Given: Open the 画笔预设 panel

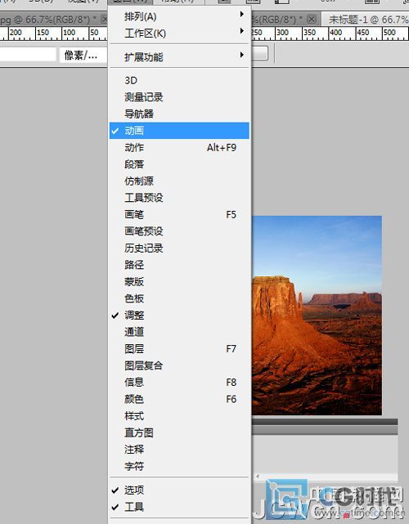Looking at the screenshot, I should coord(179,231).
